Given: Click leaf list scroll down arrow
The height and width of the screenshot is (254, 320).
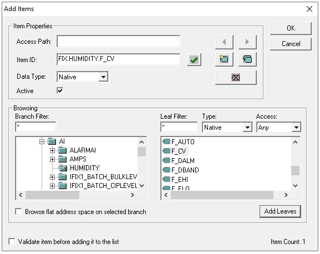Looking at the screenshot, I should coord(295,186).
